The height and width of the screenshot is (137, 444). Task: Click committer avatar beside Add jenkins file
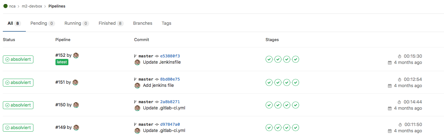pyautogui.click(x=137, y=86)
